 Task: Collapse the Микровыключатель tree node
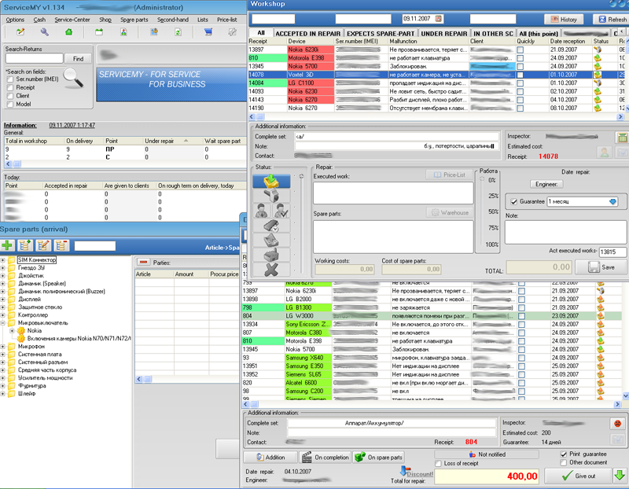pos(4,322)
